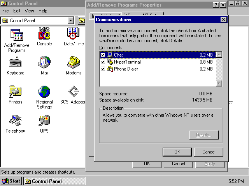Viewport: 249px width, 186px height.
Task: Click the Up One Level folder toolbar icon
Action: pos(82,21)
